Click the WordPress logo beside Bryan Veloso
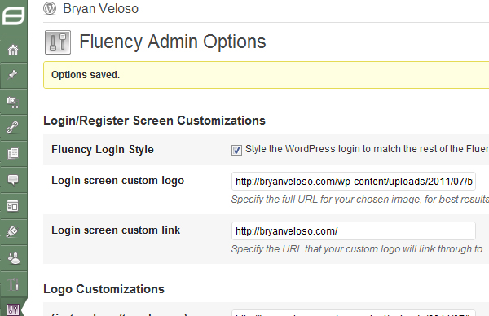Viewport: 489px width, 316px height. 50,8
